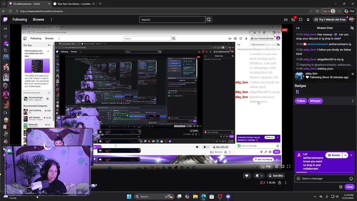This screenshot has height=201, width=357.
Task: Close the aetherxstreams Twitch tab
Action: (x=49, y=4)
